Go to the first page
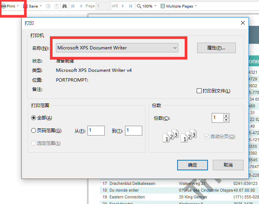Image resolution: width=259 pixels, height=204 pixels. pos(73,6)
